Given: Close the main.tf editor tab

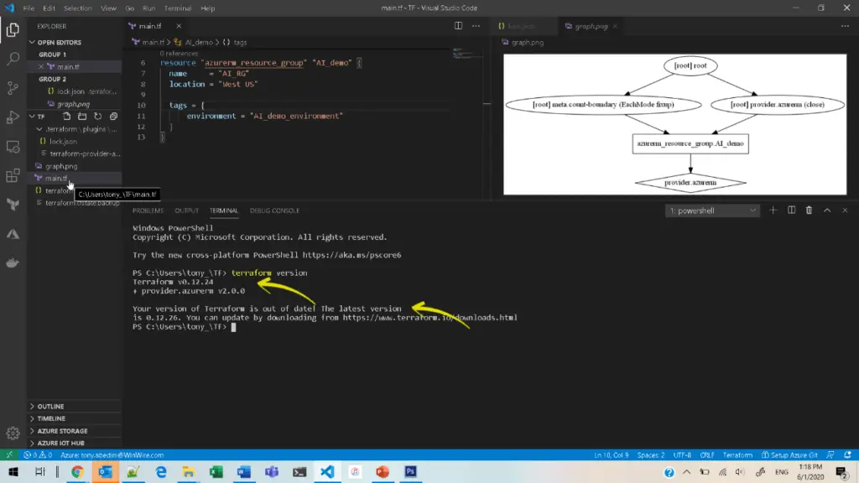Looking at the screenshot, I should (x=179, y=26).
